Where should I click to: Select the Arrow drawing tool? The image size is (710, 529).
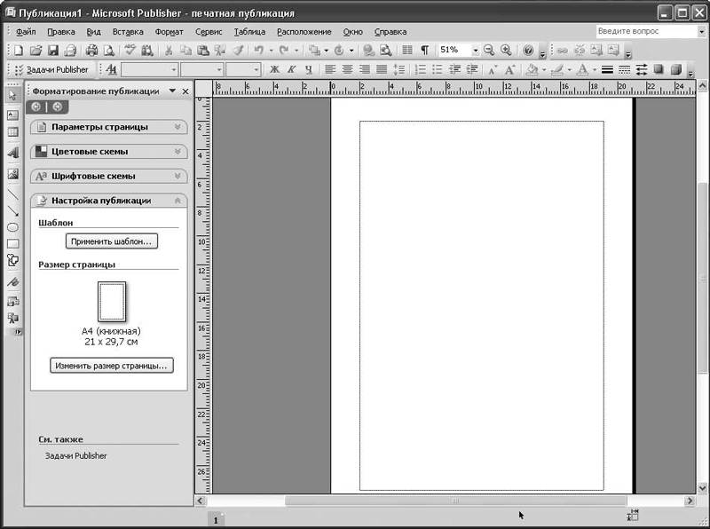pos(12,210)
